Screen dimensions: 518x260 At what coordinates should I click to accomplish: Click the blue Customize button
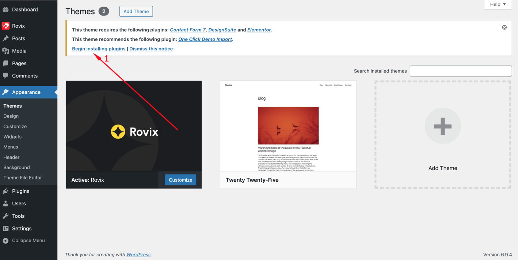coord(180,180)
